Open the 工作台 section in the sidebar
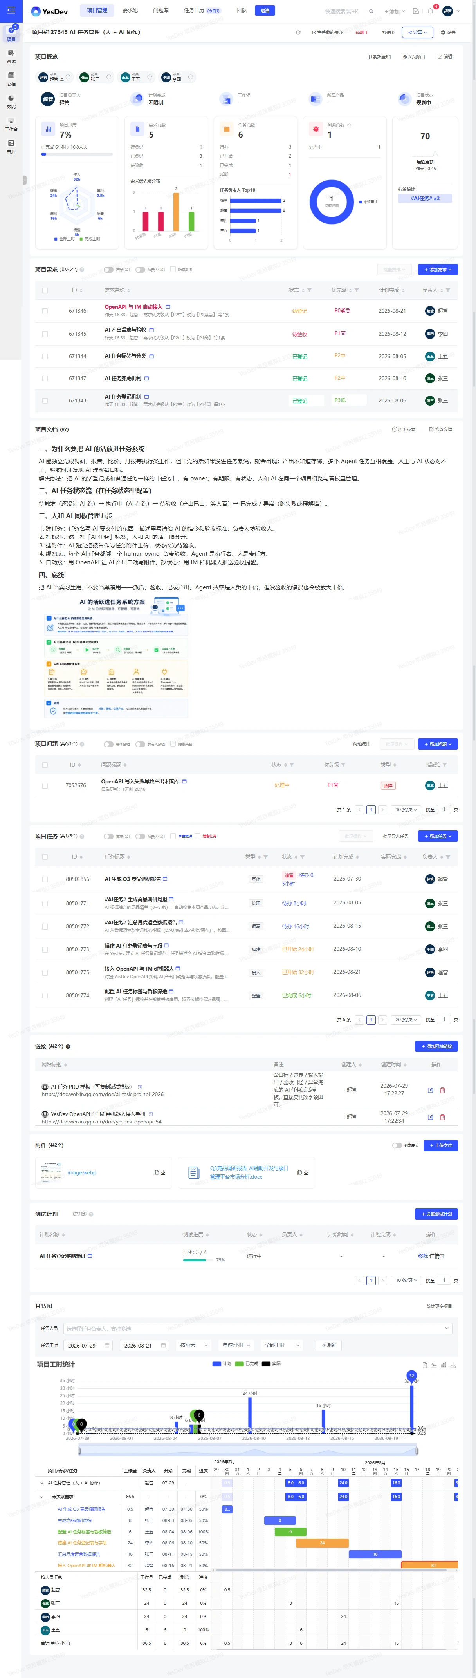 [11, 124]
